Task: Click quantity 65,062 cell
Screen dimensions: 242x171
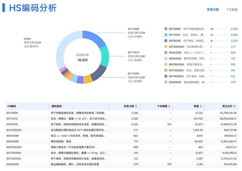Action: click(x=199, y=142)
